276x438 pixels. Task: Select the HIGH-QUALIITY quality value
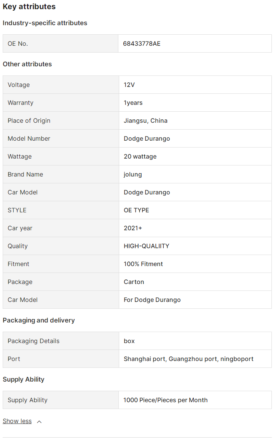tap(146, 246)
